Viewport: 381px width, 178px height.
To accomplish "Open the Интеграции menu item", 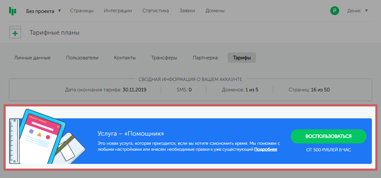I will [x=118, y=11].
